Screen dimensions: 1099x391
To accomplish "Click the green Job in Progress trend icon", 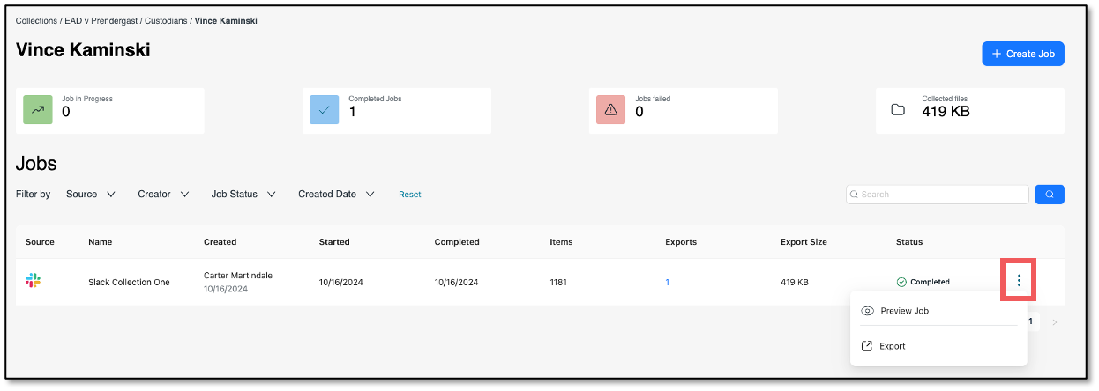I will point(37,111).
